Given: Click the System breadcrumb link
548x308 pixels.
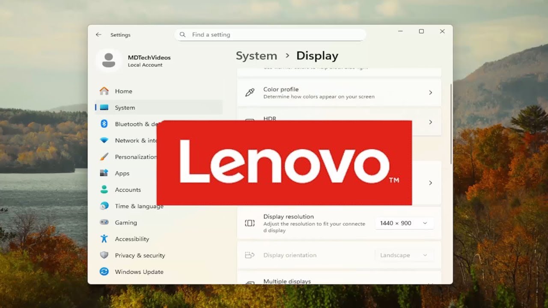Looking at the screenshot, I should [x=256, y=56].
